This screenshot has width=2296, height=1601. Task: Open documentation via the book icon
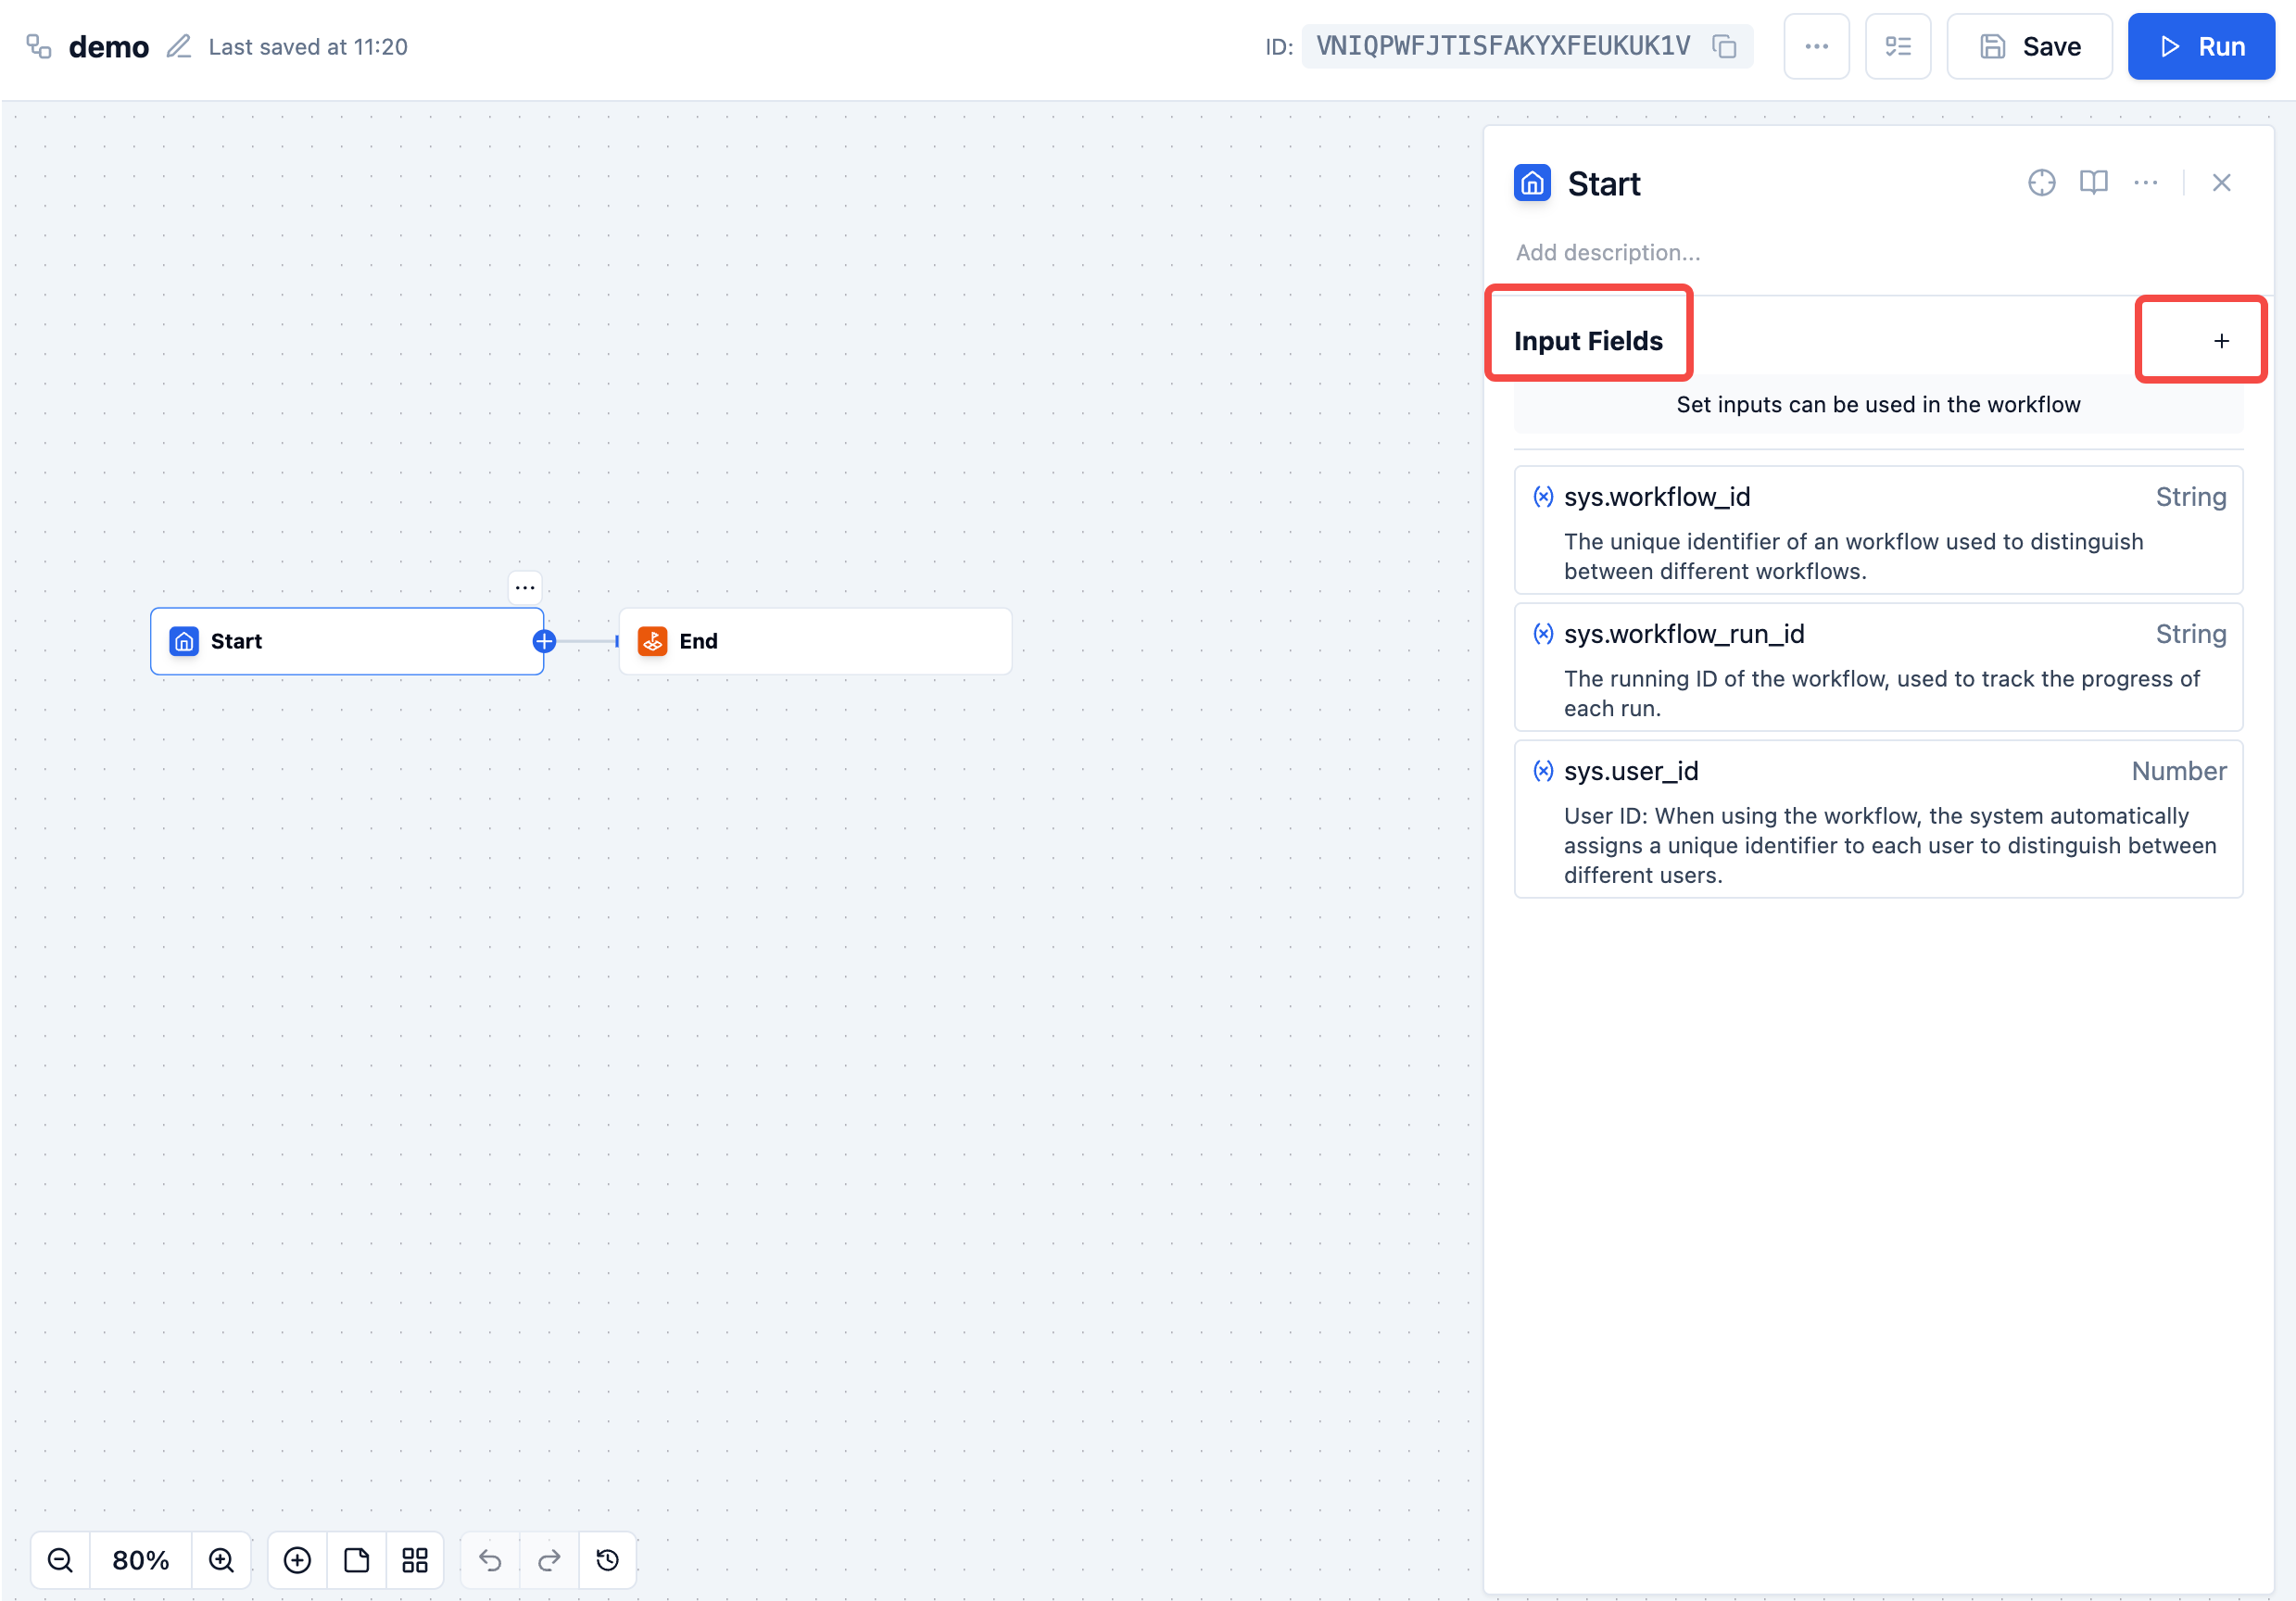[2094, 182]
